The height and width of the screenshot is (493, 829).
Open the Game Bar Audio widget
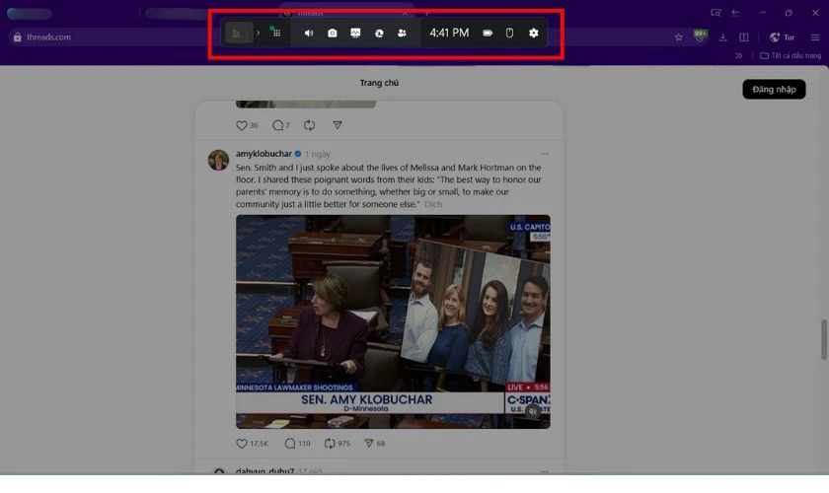(309, 33)
